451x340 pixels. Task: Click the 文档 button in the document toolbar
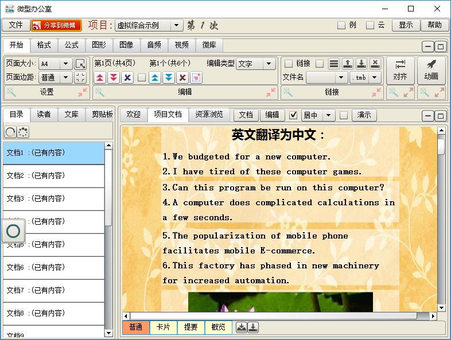pyautogui.click(x=246, y=115)
